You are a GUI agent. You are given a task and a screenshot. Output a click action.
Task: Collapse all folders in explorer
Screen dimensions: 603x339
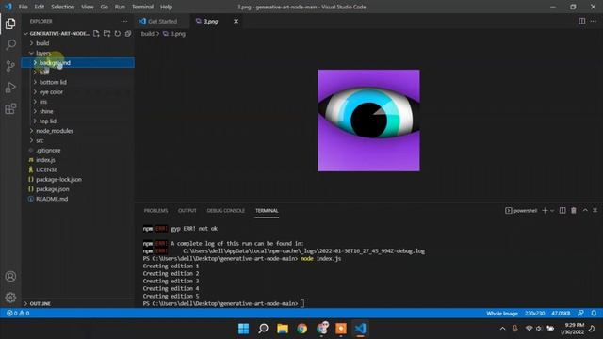128,34
